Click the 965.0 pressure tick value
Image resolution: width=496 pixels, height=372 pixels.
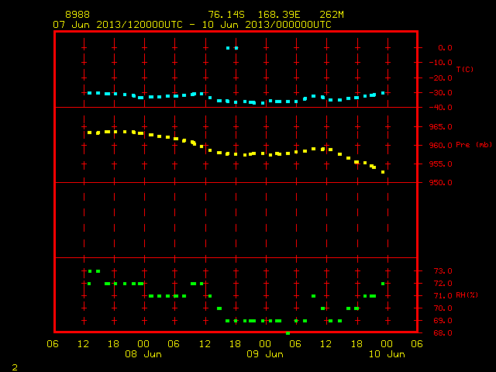pos(441,127)
